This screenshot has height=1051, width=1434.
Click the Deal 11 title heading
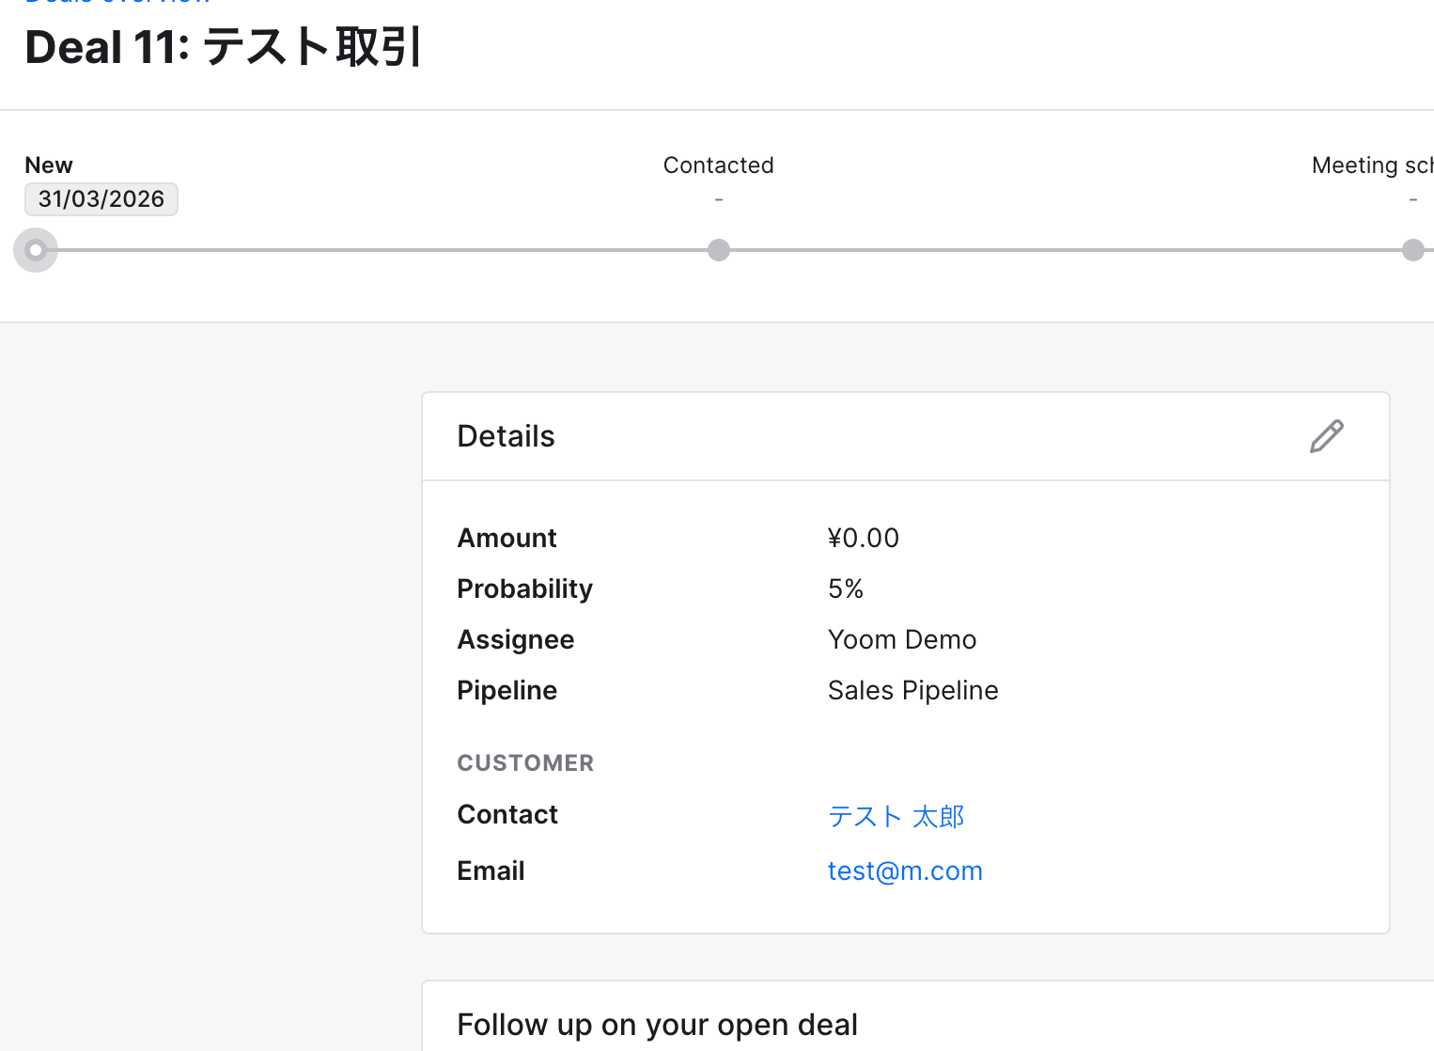(x=223, y=48)
